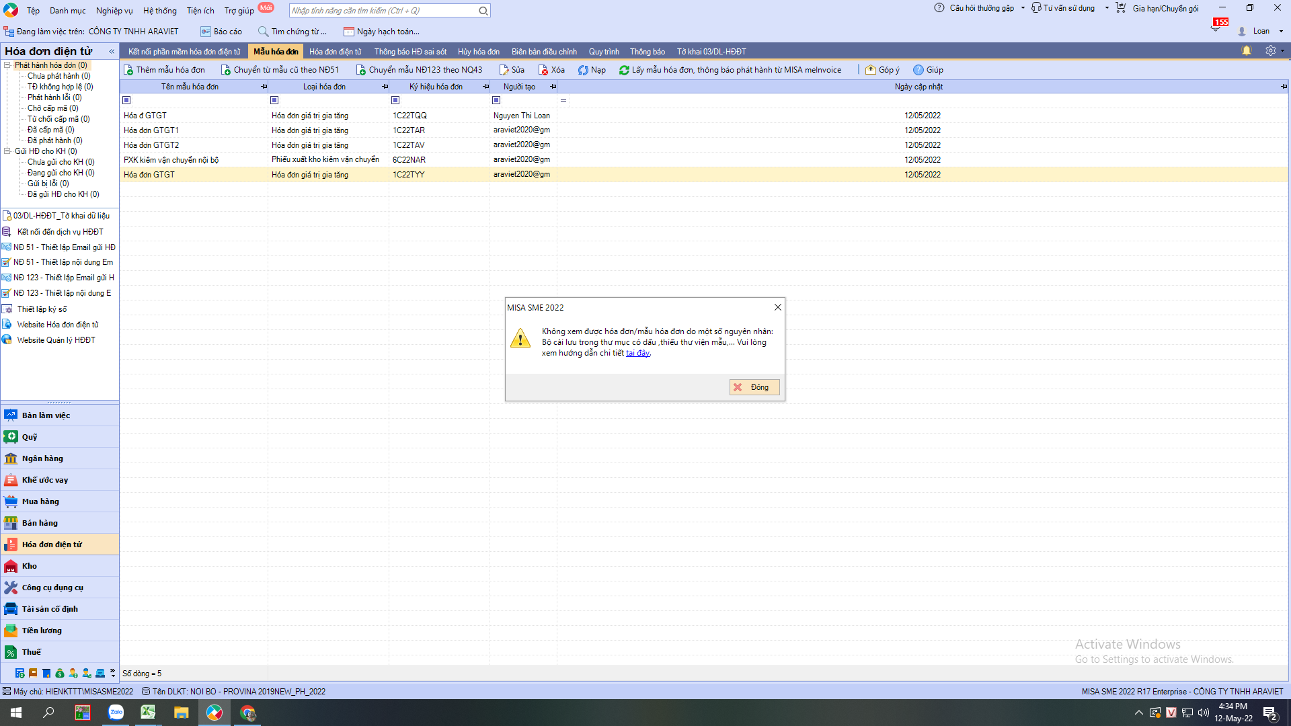Open the Bán hàng module
1291x726 pixels.
60,523
